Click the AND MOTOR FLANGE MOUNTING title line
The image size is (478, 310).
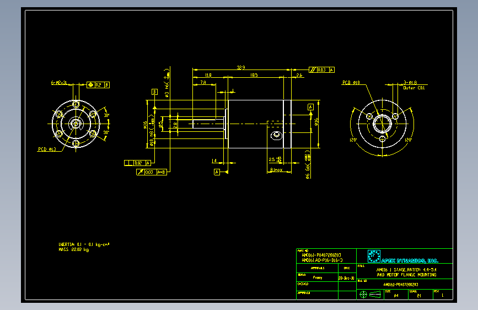tap(406, 275)
